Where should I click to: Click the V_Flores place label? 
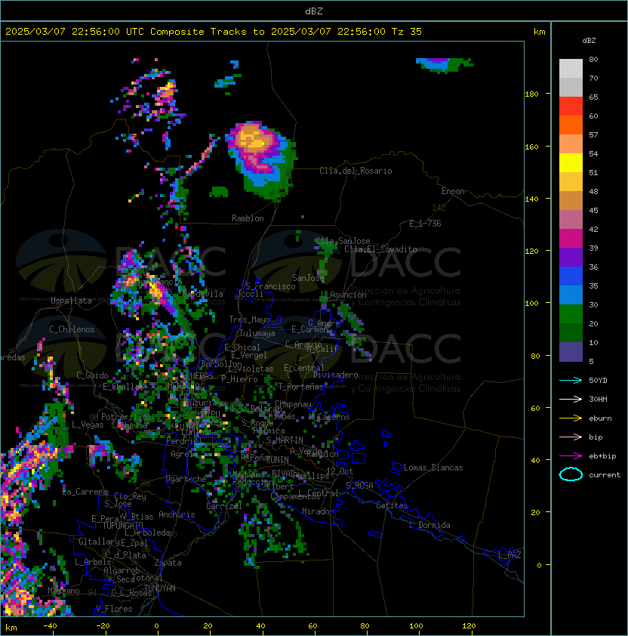point(114,609)
